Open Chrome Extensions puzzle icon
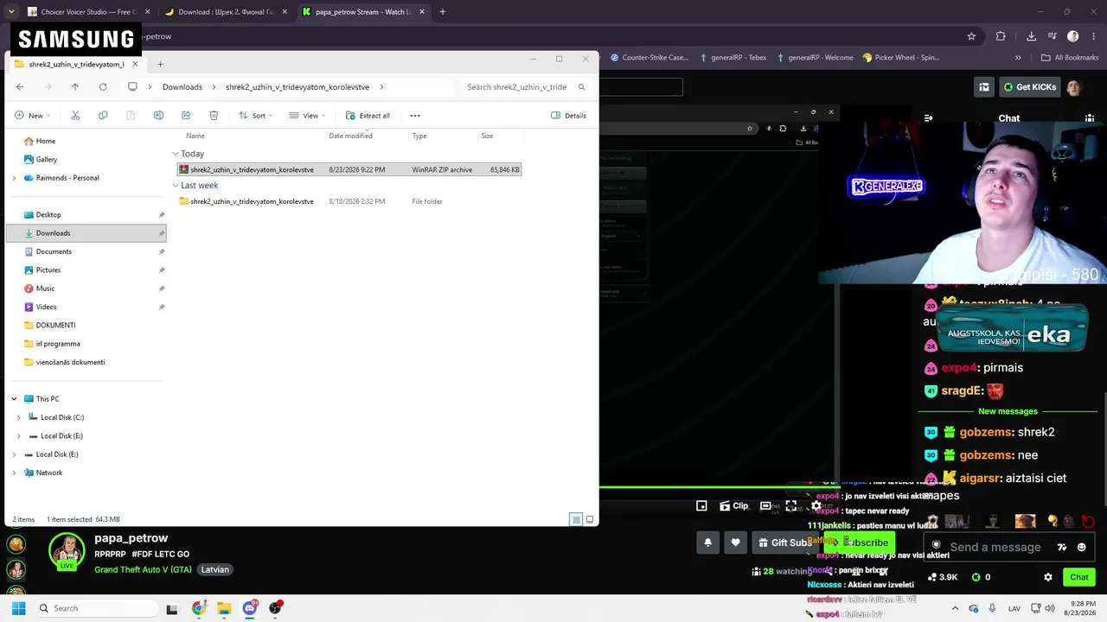Viewport: 1107px width, 622px height. pos(1001,36)
